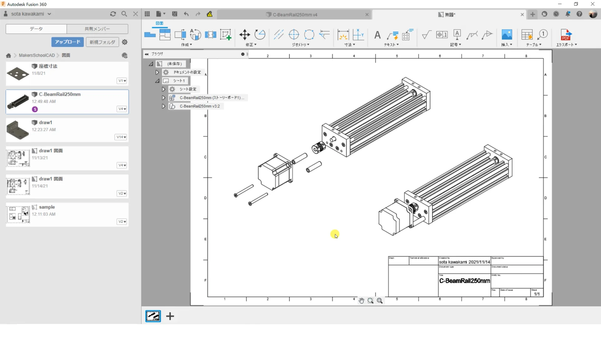Open user menu sota kawakami
The image size is (601, 338).
tap(28, 14)
